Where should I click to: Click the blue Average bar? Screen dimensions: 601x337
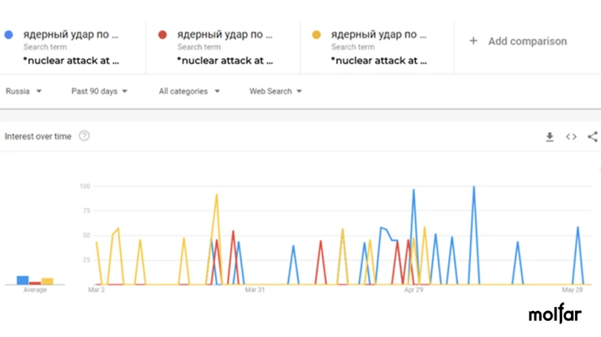point(23,280)
